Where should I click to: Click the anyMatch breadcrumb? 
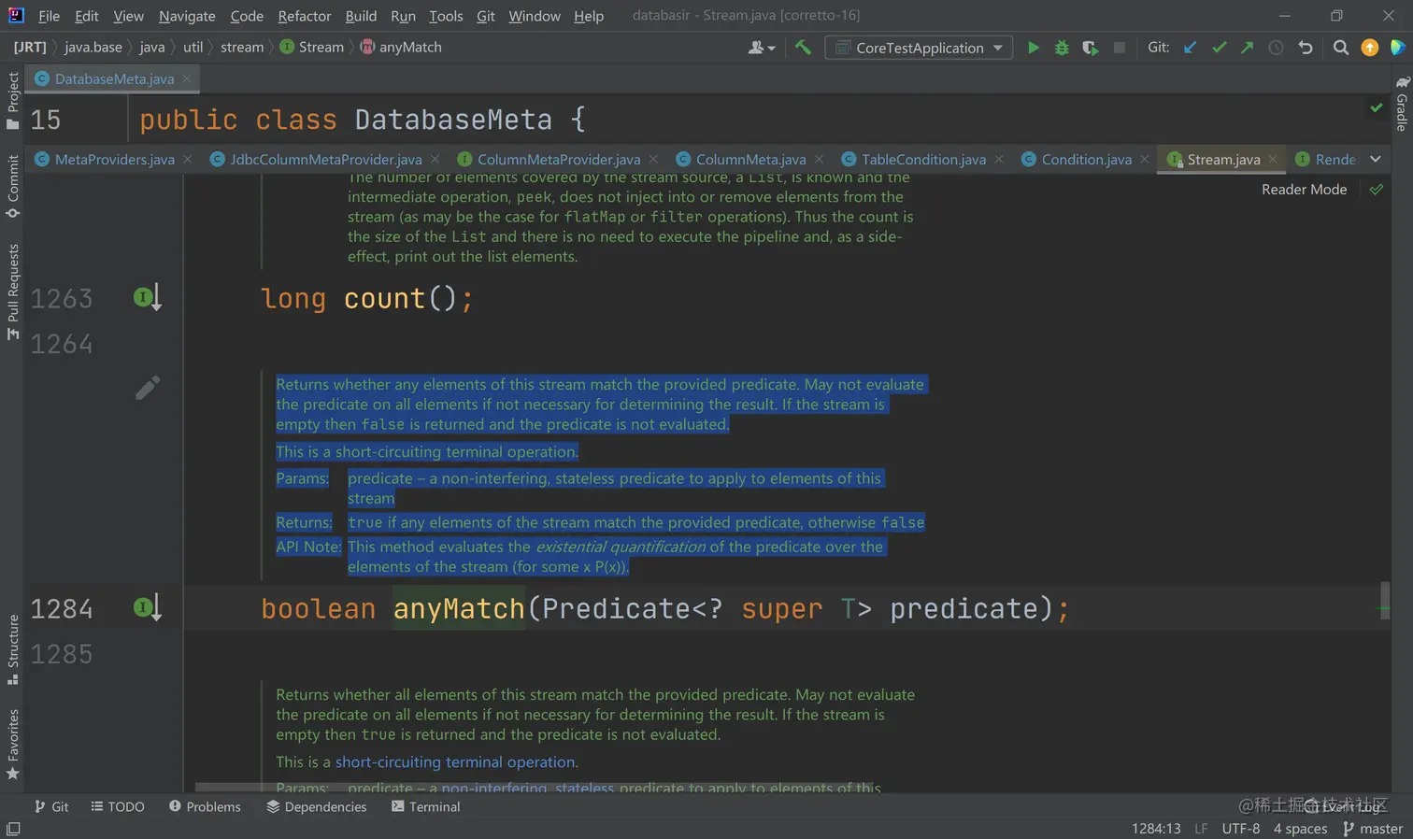coord(401,48)
